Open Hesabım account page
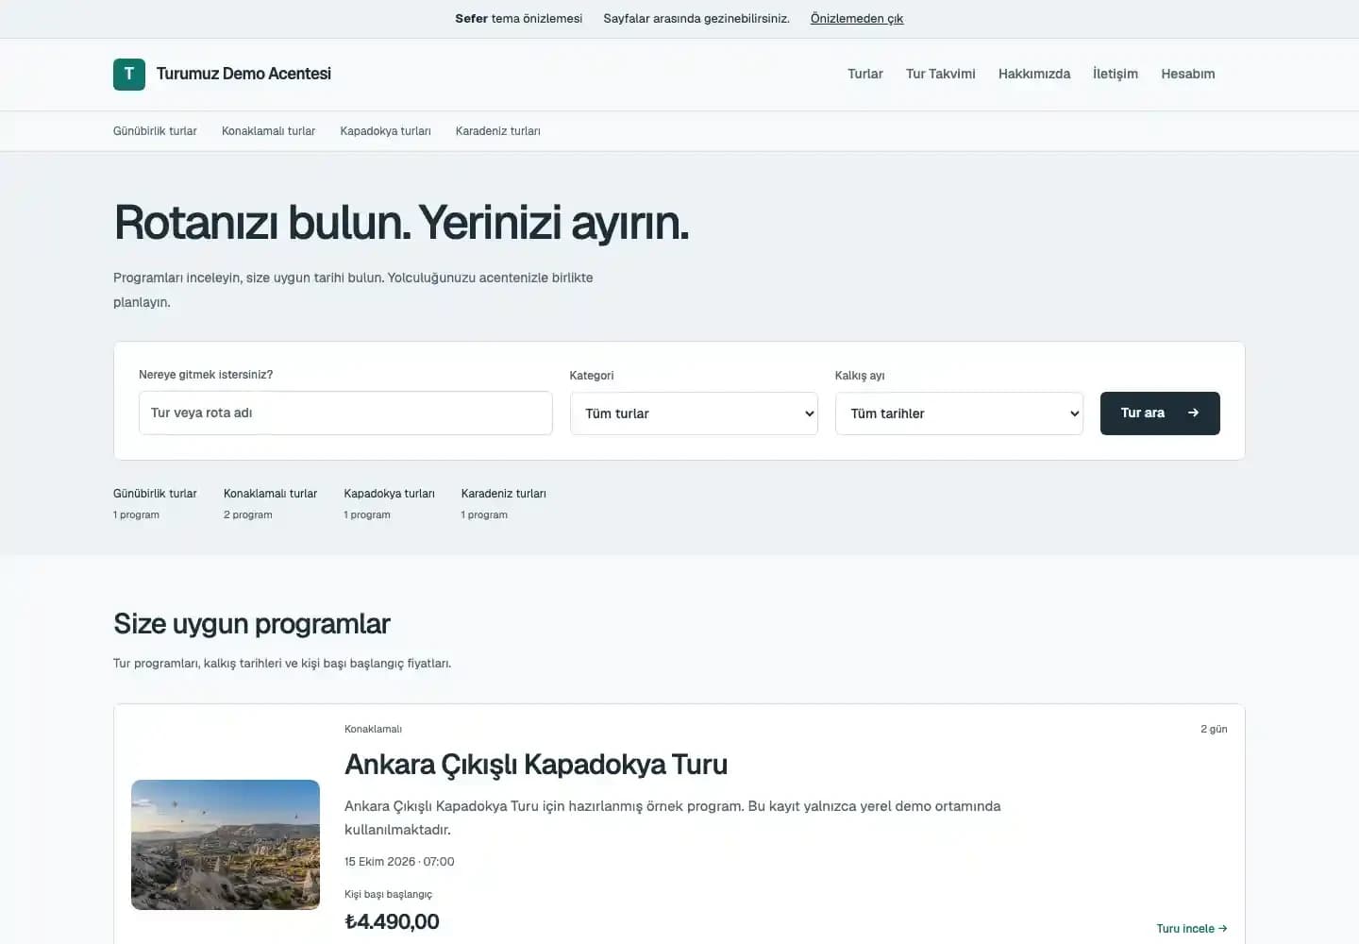The height and width of the screenshot is (944, 1359). [x=1188, y=74]
